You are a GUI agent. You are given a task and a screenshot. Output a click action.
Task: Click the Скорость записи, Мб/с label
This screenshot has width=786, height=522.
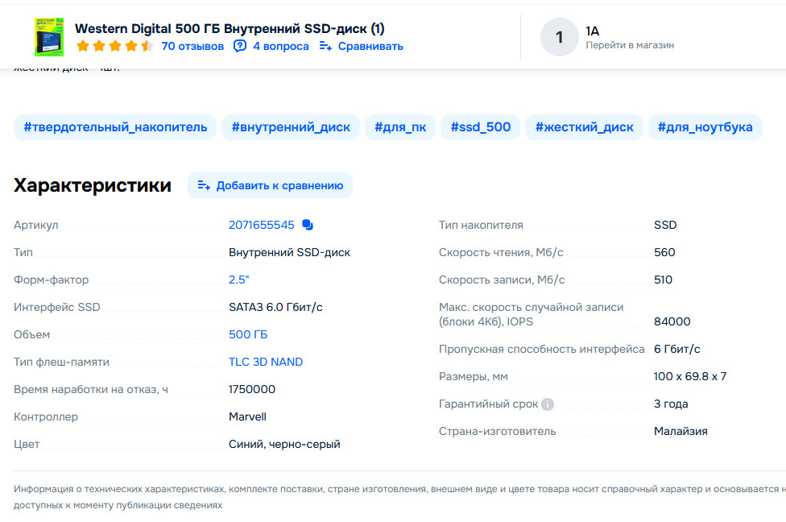502,280
